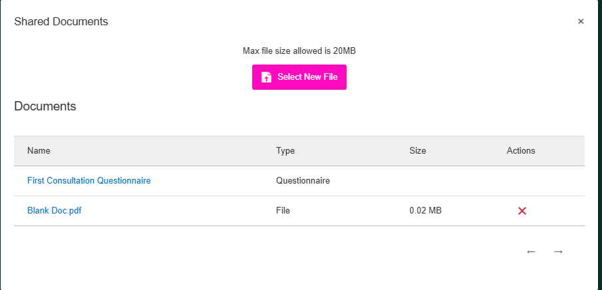Screen dimensions: 602x290
Task: Sort by the Name column header
Action: [39, 150]
